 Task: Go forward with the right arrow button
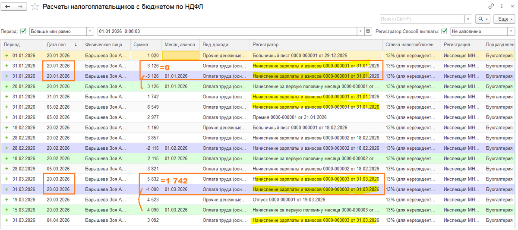(21, 6)
